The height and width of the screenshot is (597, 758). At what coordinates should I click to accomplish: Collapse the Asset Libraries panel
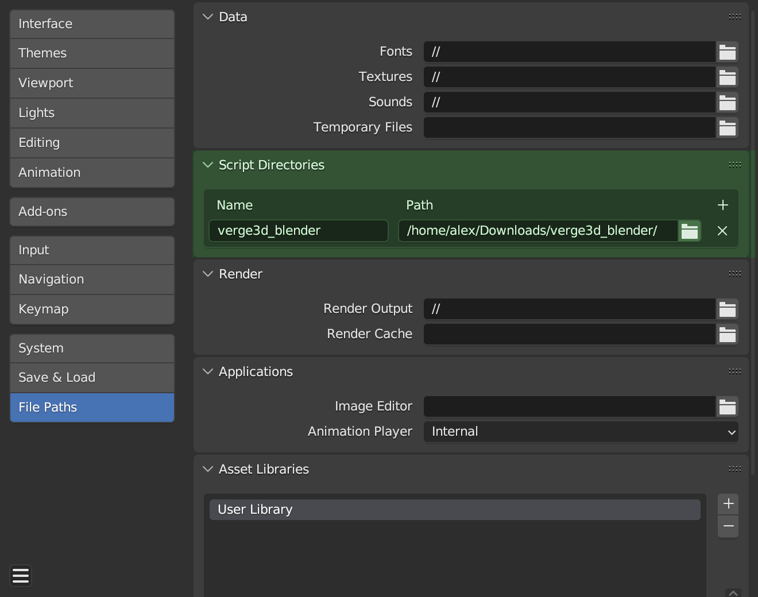(208, 469)
